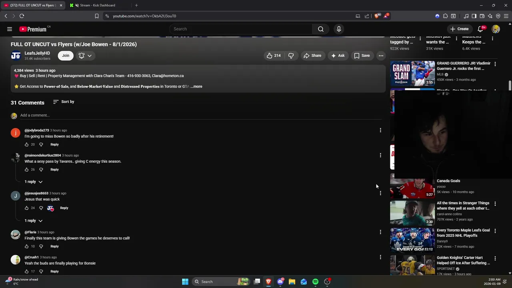Expand notification bell dropdown beside Join

pos(85,56)
